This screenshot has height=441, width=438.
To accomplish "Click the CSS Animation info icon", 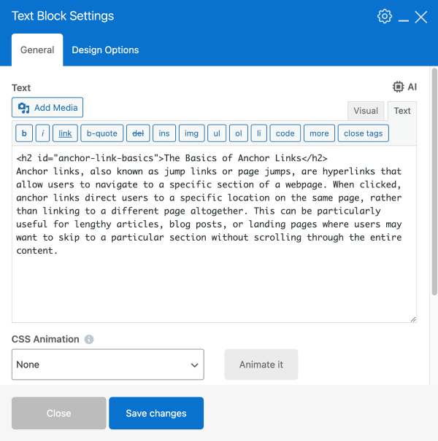I will point(89,340).
